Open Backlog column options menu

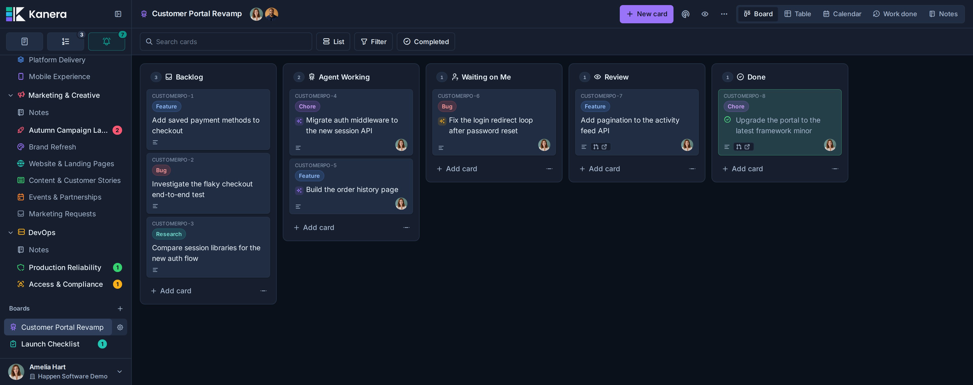click(264, 291)
